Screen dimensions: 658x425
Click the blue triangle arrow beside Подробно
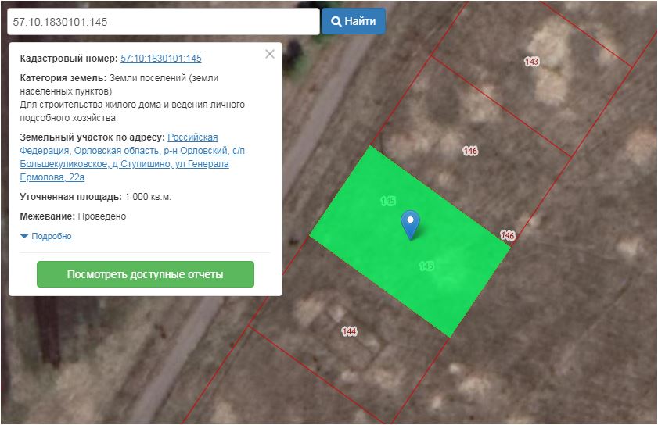point(24,237)
